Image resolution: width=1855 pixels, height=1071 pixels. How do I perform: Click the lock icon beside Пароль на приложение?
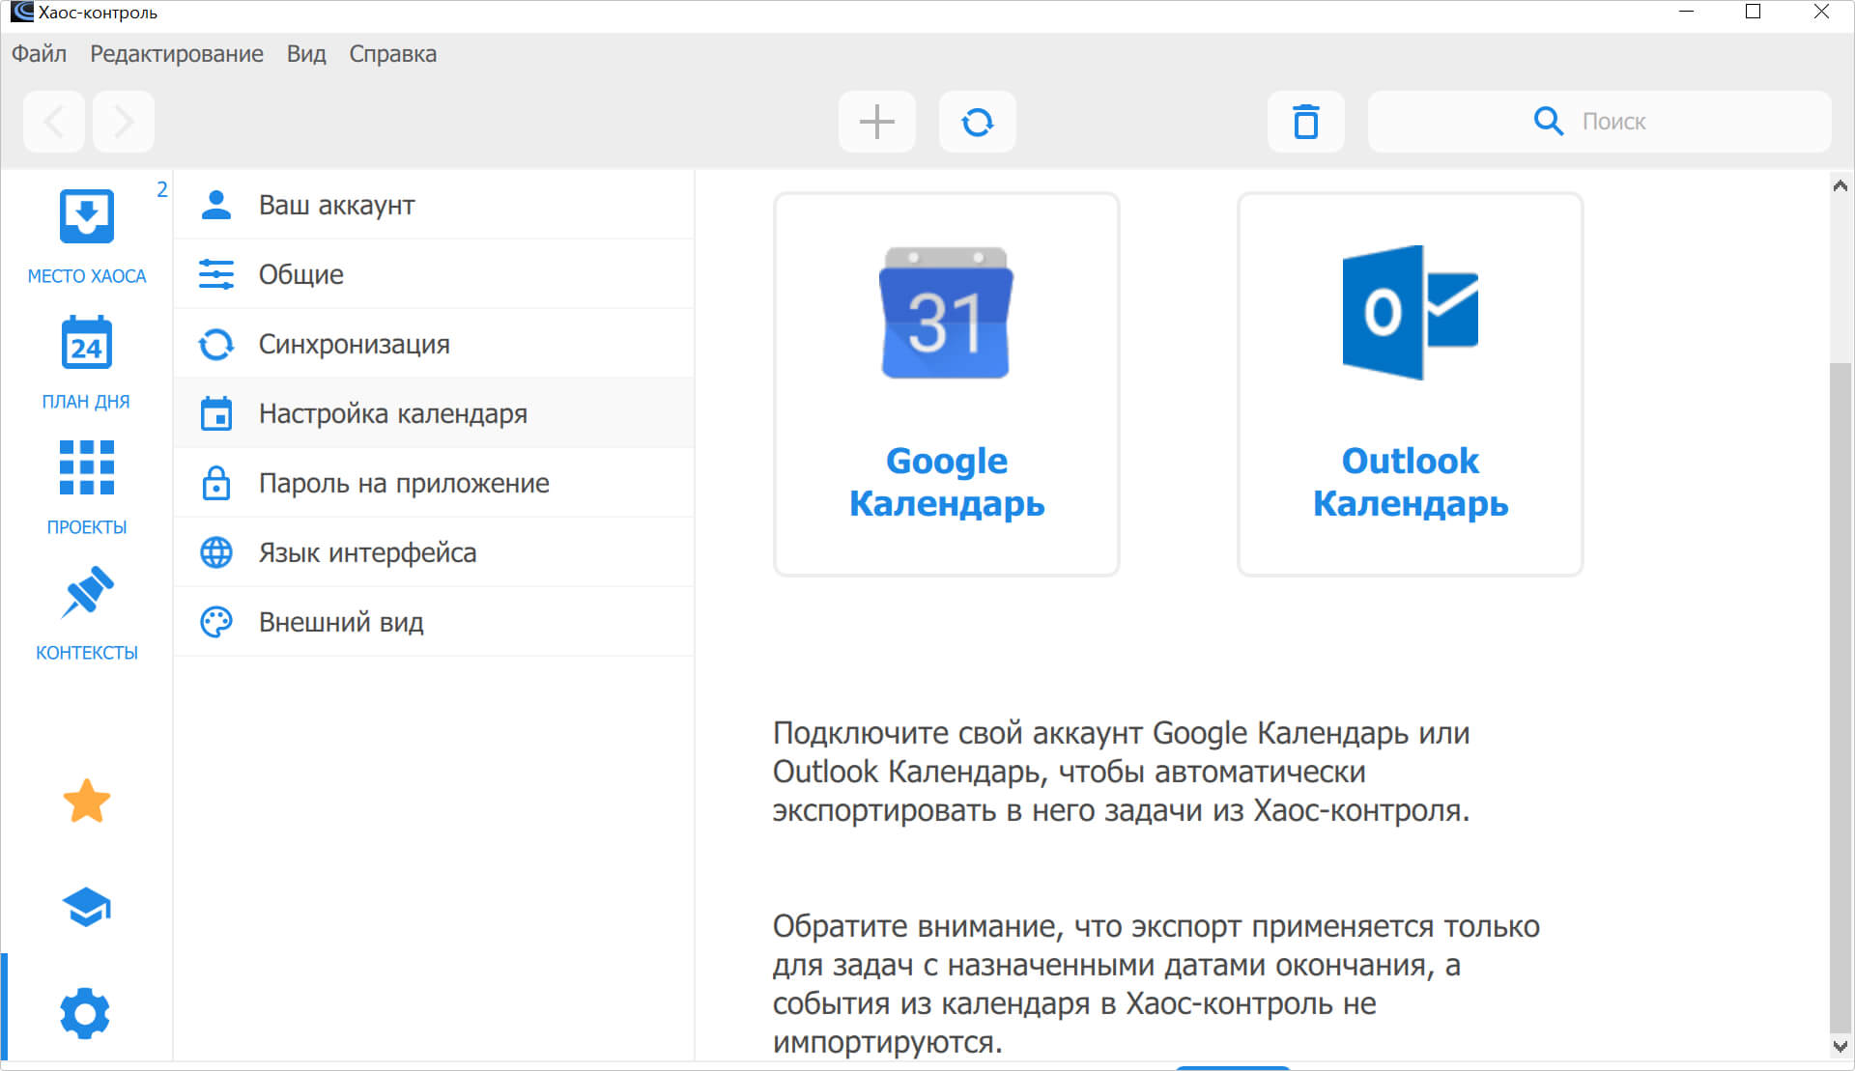pyautogui.click(x=216, y=483)
